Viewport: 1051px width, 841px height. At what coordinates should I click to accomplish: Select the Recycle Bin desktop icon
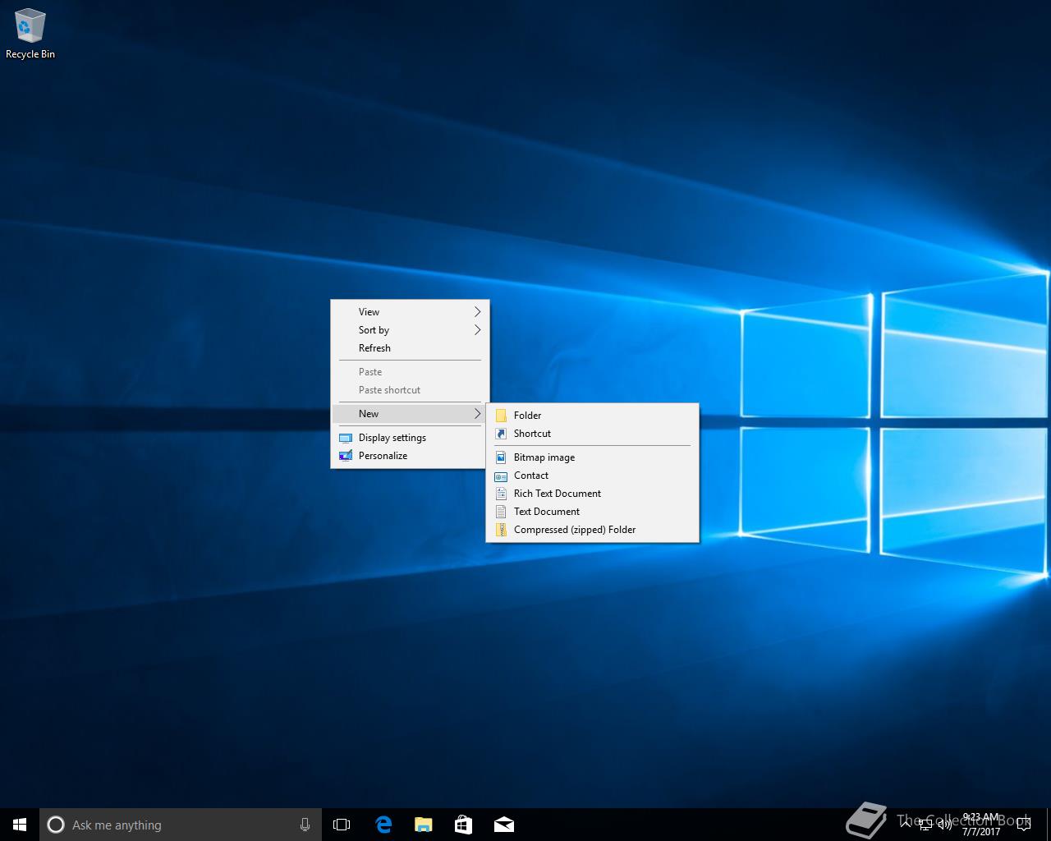tap(30, 34)
